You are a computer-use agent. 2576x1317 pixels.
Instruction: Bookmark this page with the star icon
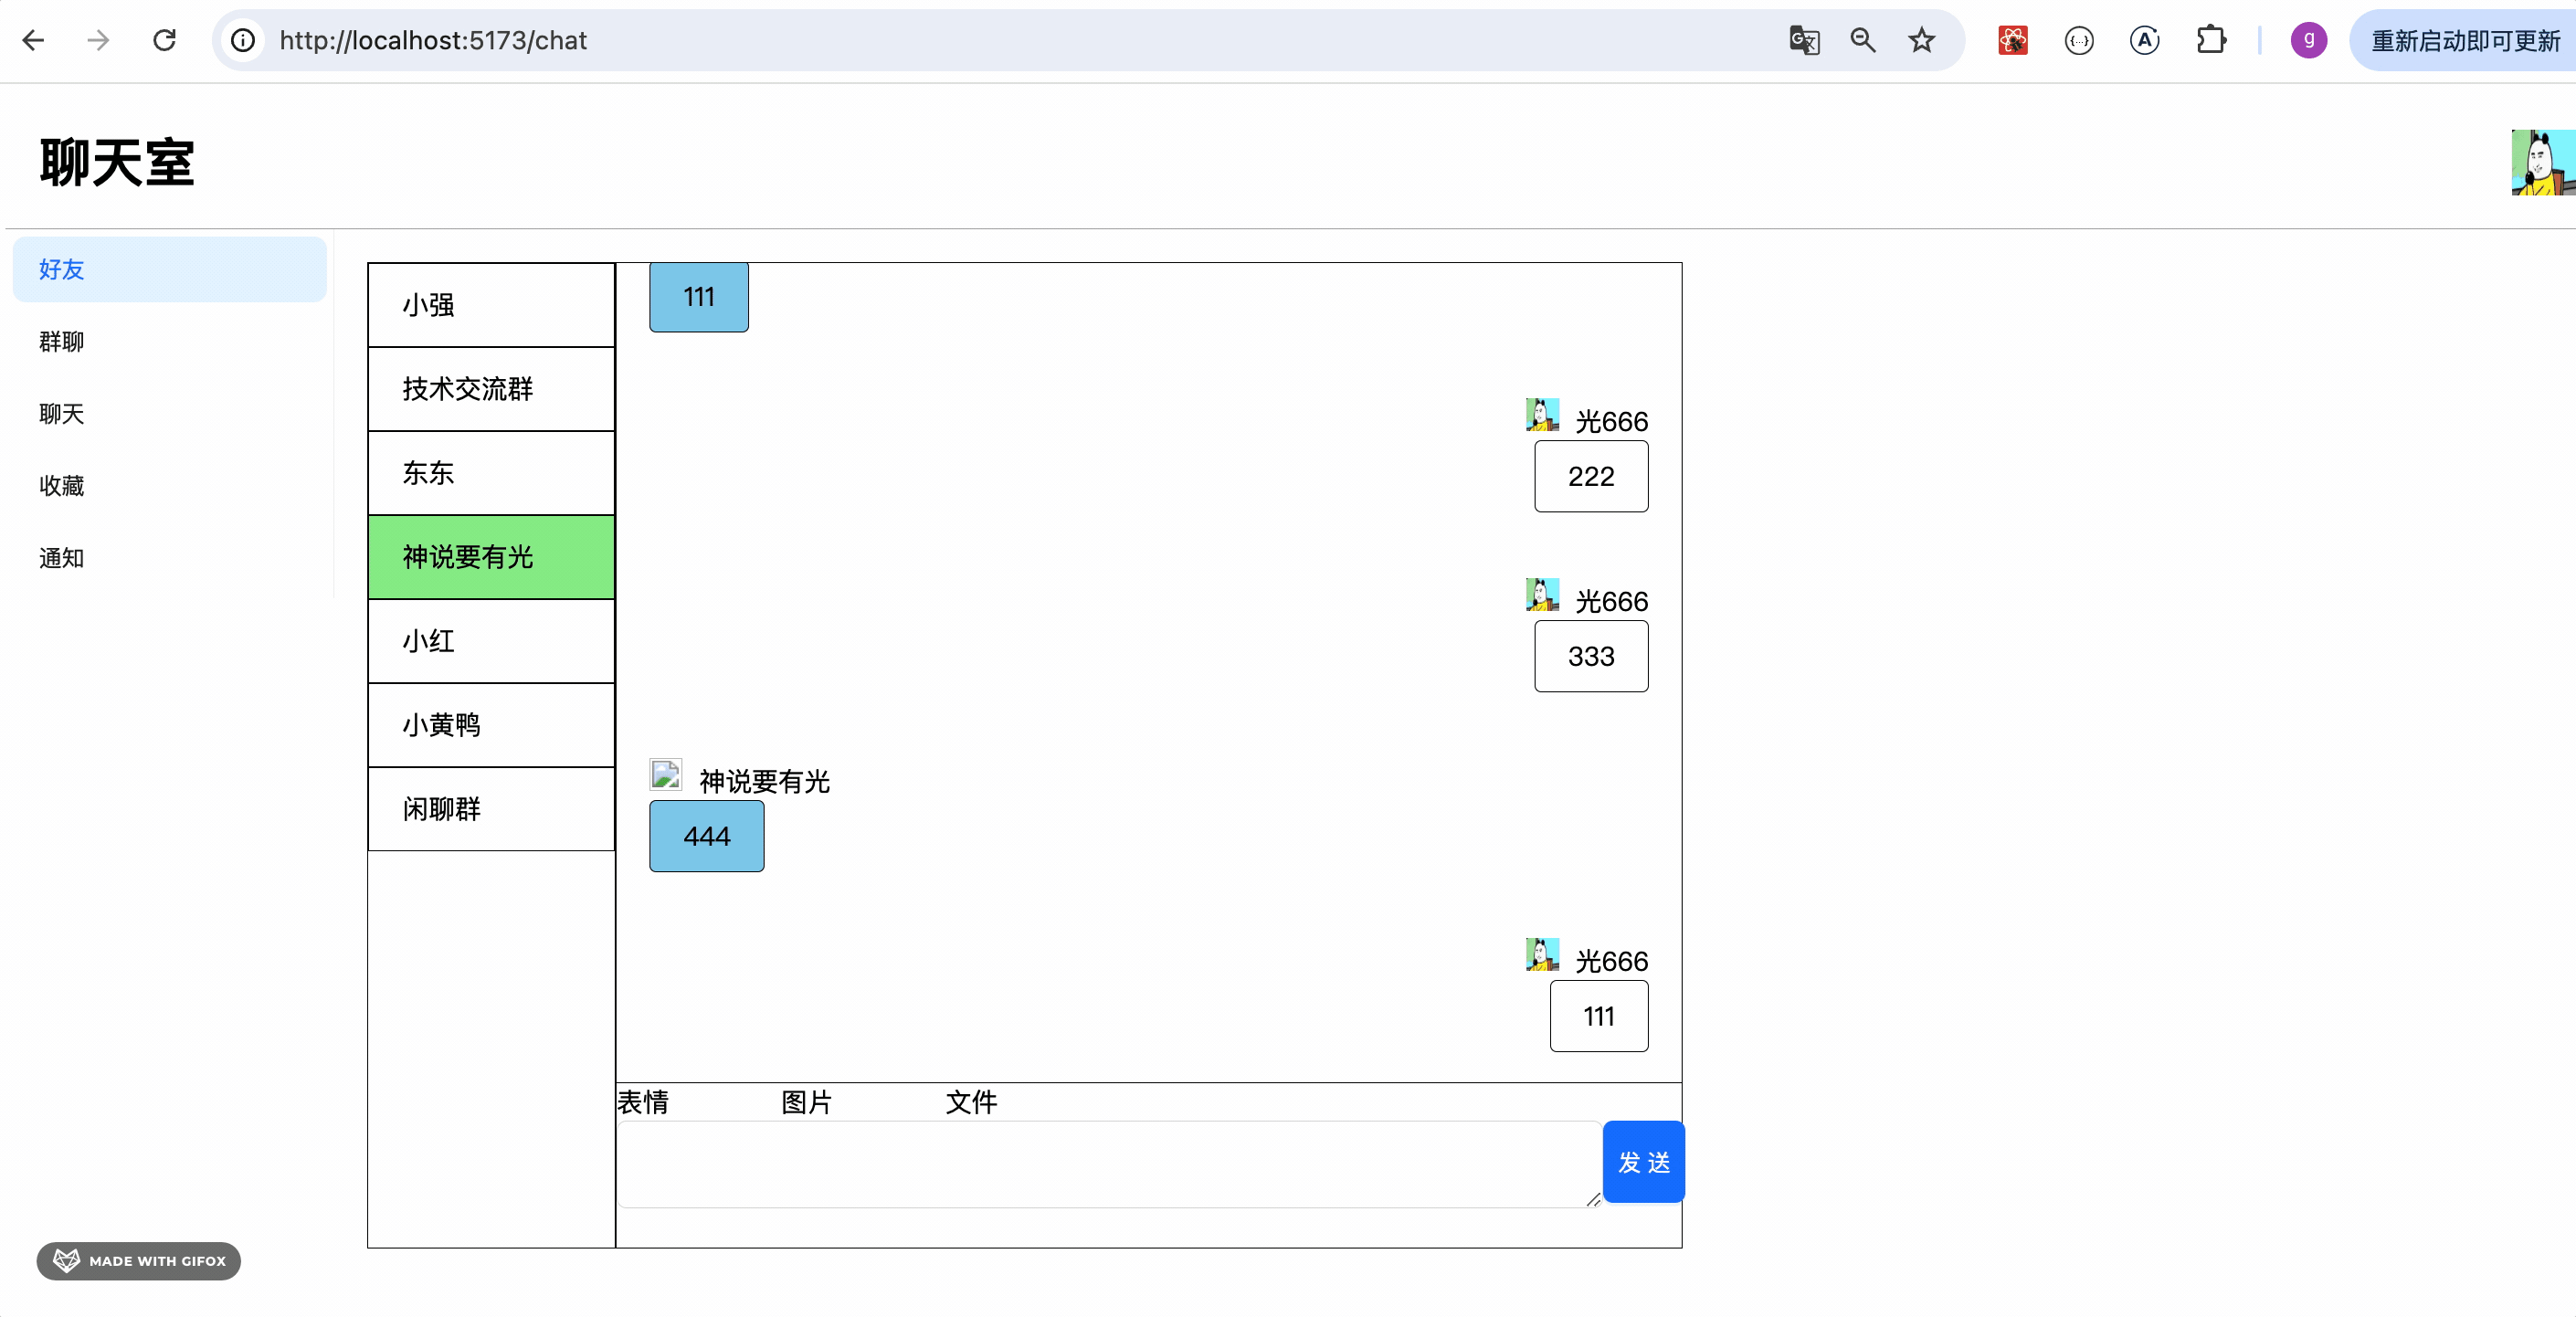pyautogui.click(x=1921, y=40)
